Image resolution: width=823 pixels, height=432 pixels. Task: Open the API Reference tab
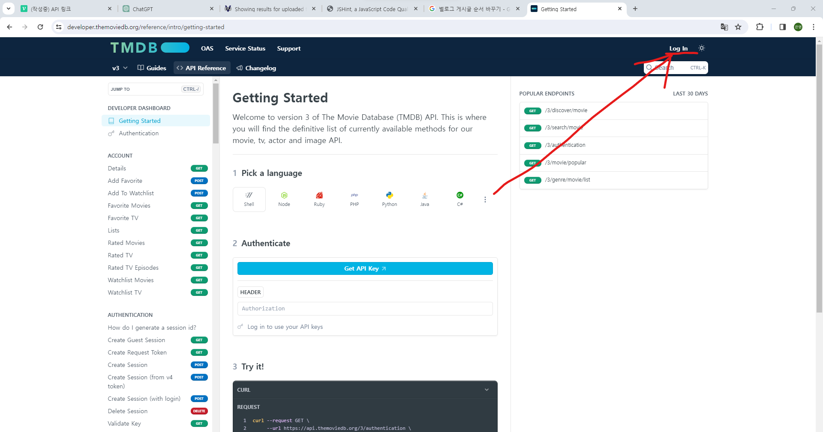click(201, 68)
